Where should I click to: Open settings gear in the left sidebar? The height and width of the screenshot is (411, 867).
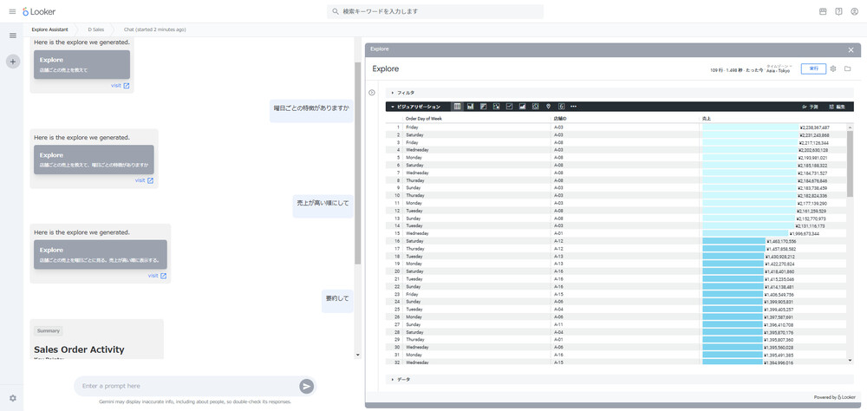tap(13, 398)
